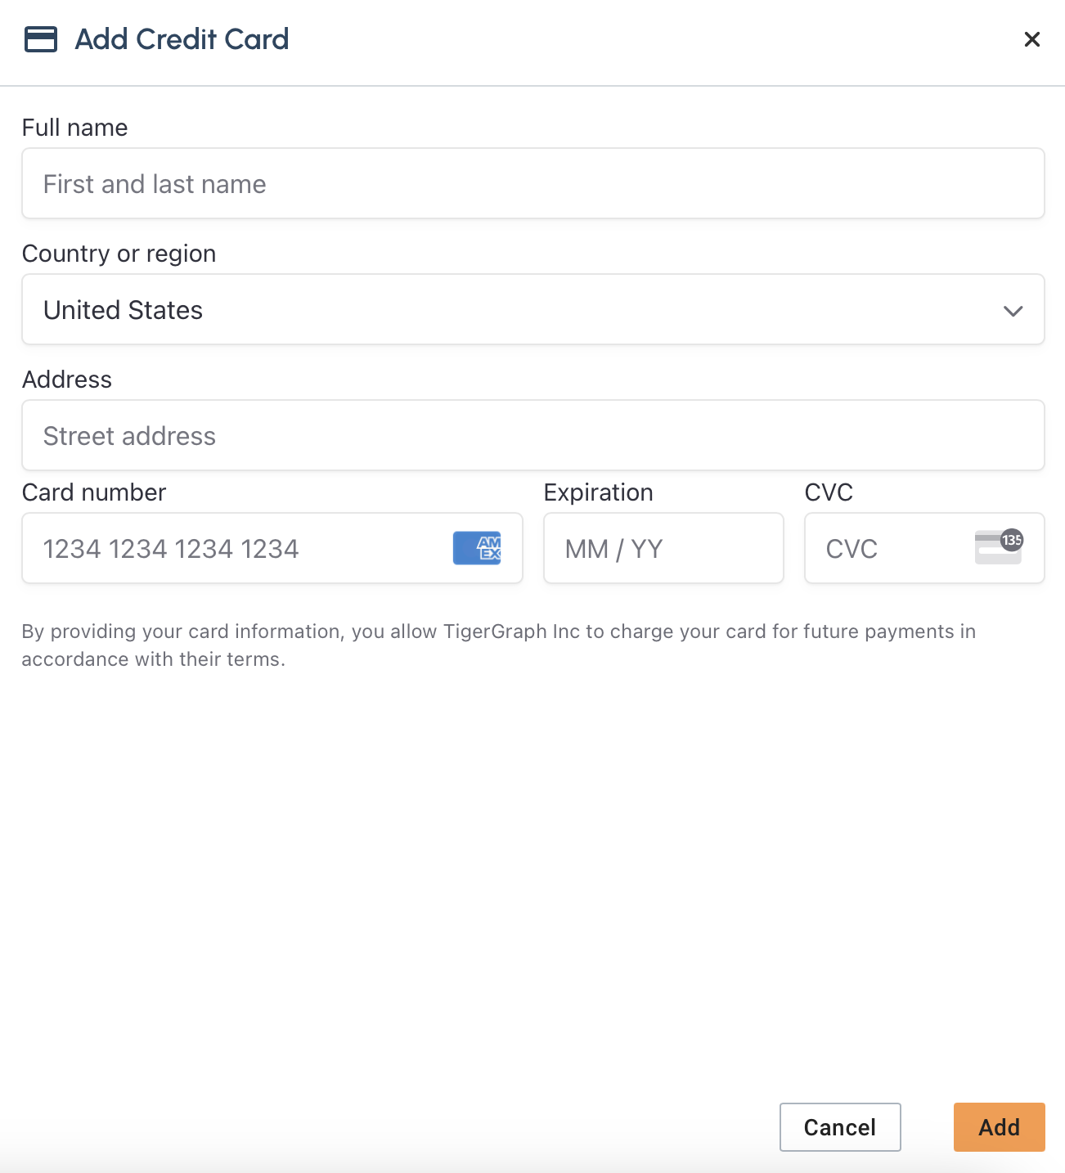Select the Expiration MM / YY field
Viewport: 1065px width, 1173px height.
(663, 548)
